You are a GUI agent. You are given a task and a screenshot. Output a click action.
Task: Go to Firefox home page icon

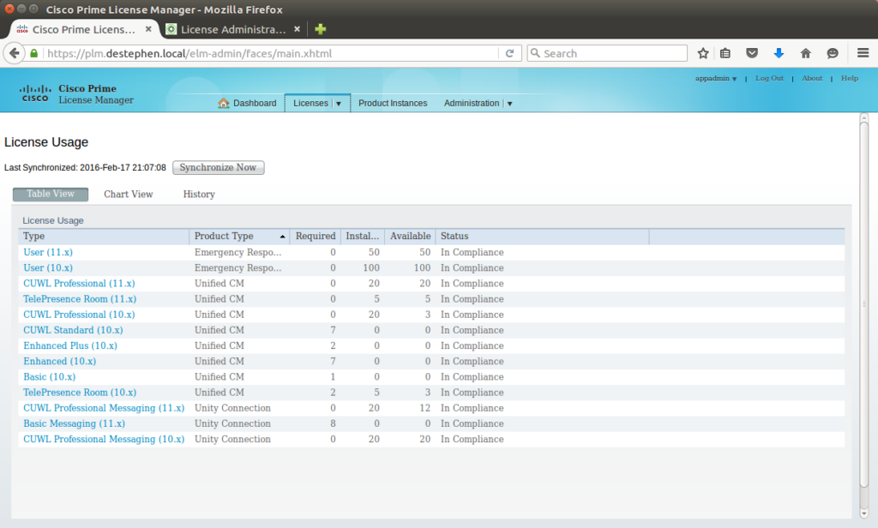tap(806, 53)
